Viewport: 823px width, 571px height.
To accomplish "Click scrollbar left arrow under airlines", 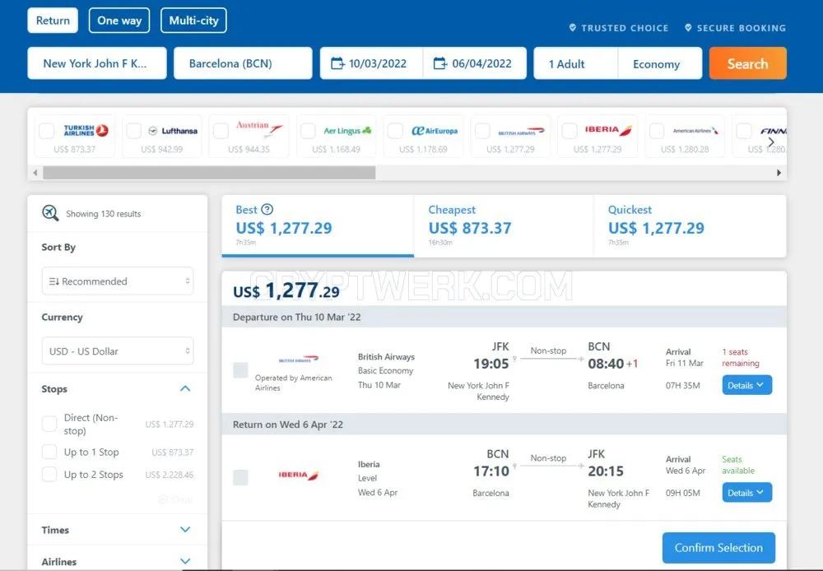I will click(35, 173).
